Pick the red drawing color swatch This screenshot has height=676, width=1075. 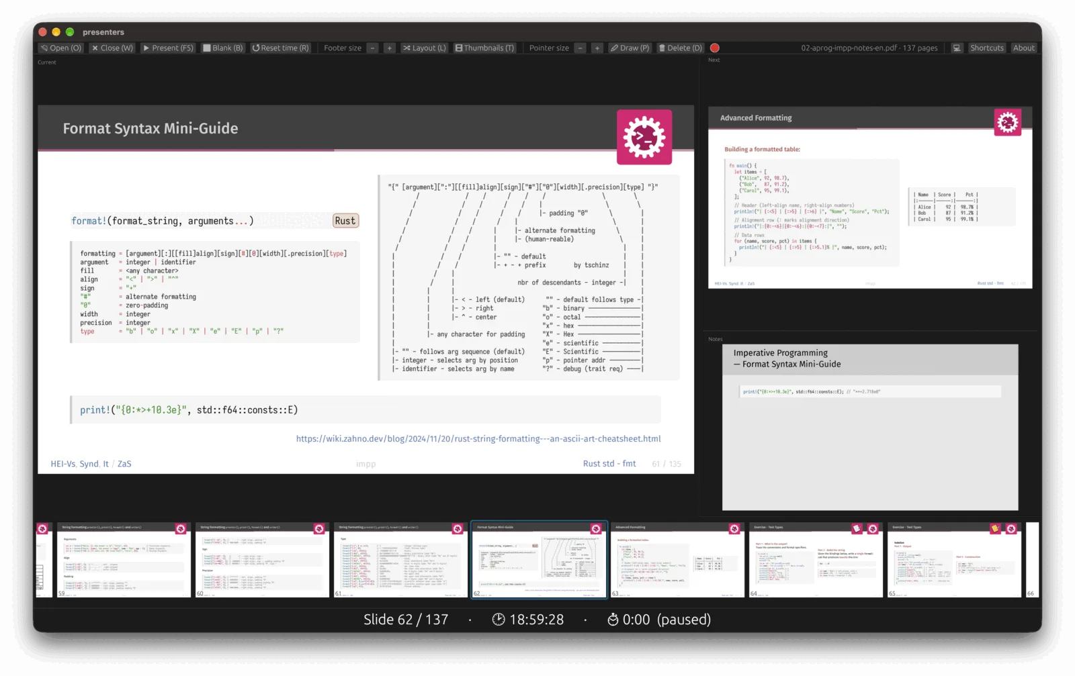(x=715, y=48)
